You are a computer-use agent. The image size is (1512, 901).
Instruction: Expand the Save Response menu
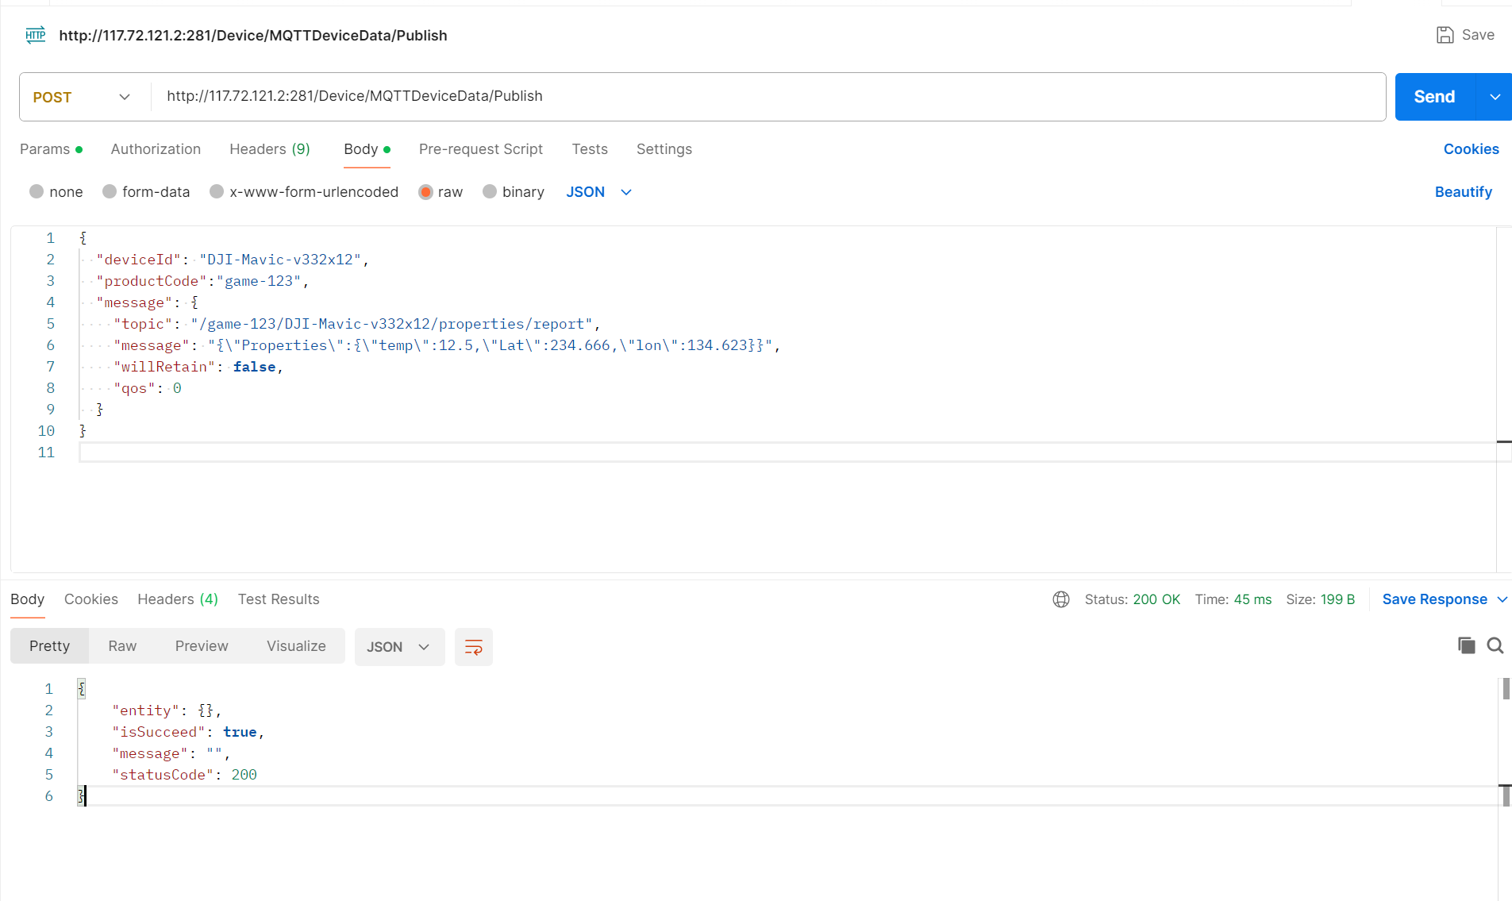(1502, 599)
